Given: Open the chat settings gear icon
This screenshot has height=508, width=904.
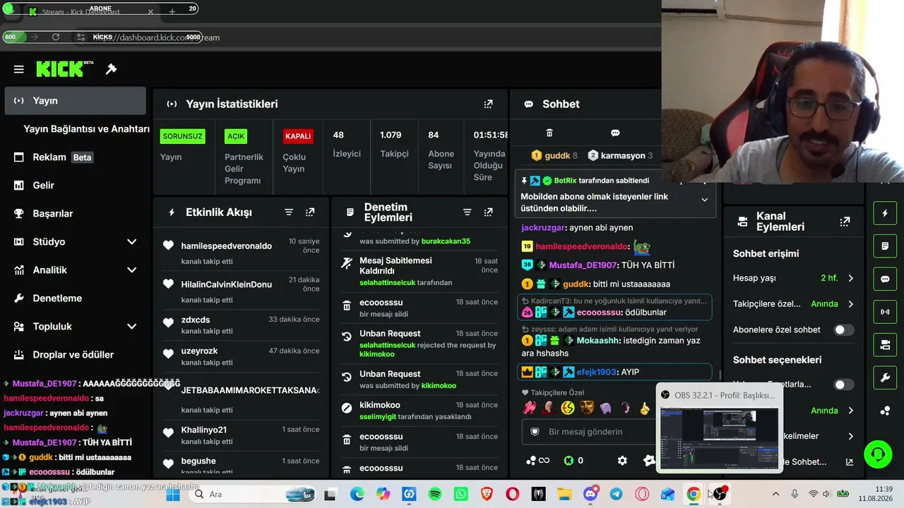Looking at the screenshot, I should pyautogui.click(x=622, y=461).
